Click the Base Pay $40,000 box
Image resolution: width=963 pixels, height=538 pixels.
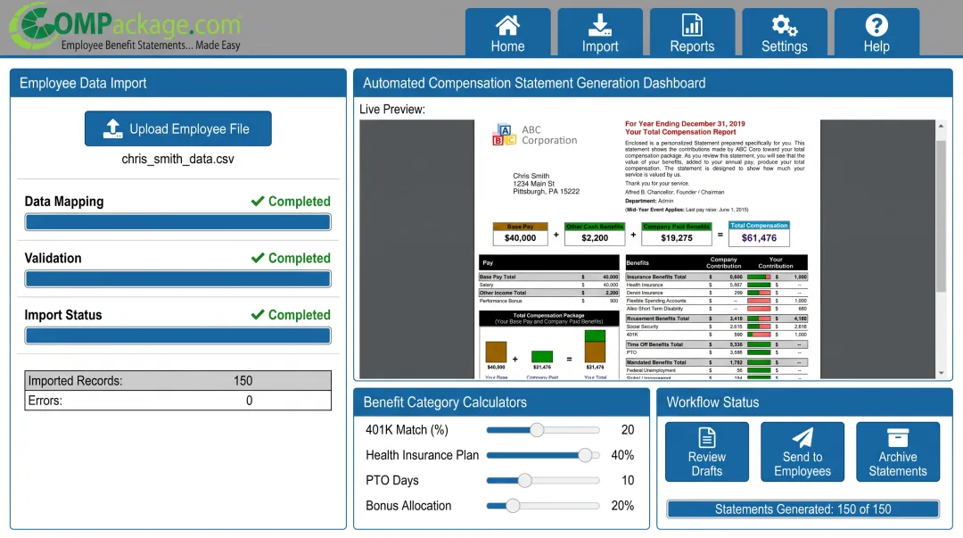click(x=520, y=234)
